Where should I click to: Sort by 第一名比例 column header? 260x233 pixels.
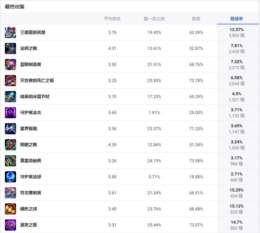point(154,19)
